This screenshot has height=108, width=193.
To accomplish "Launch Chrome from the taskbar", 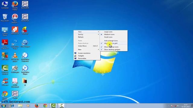I will coord(45,106).
